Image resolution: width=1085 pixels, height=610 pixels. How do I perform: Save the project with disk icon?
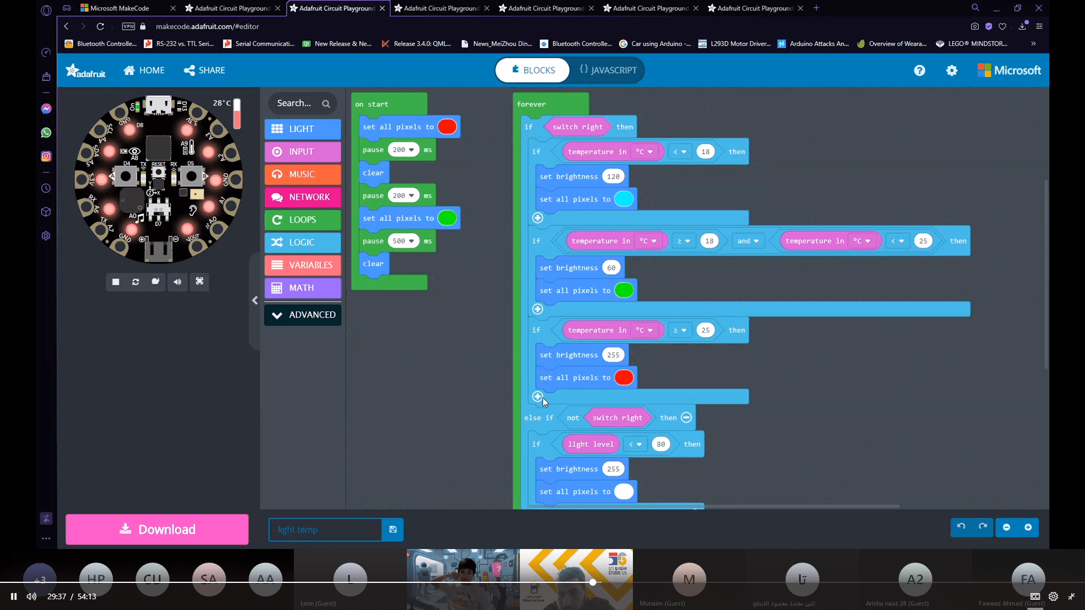point(393,530)
